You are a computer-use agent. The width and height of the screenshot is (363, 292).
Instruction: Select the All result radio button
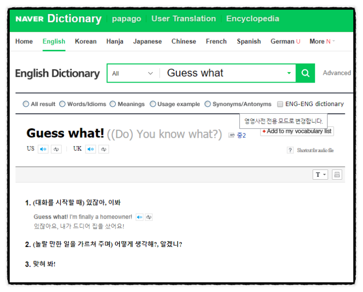click(26, 104)
